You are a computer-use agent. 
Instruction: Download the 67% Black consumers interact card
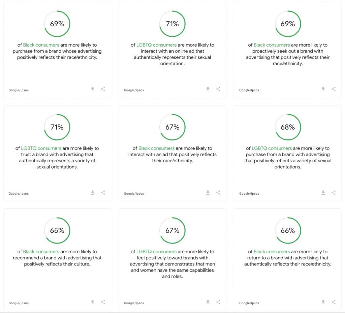[x=208, y=193]
